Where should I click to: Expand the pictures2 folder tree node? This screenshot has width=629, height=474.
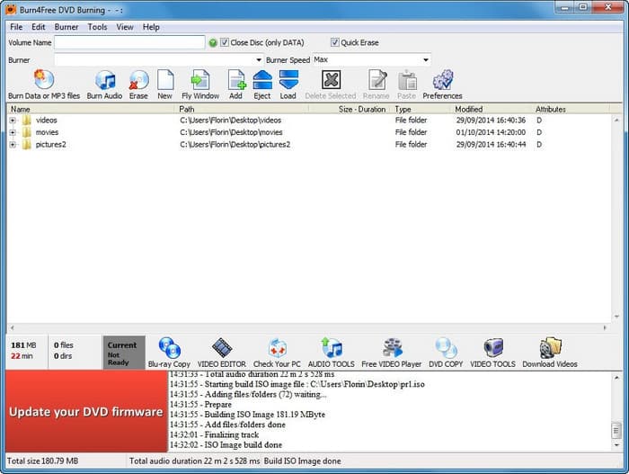click(13, 144)
